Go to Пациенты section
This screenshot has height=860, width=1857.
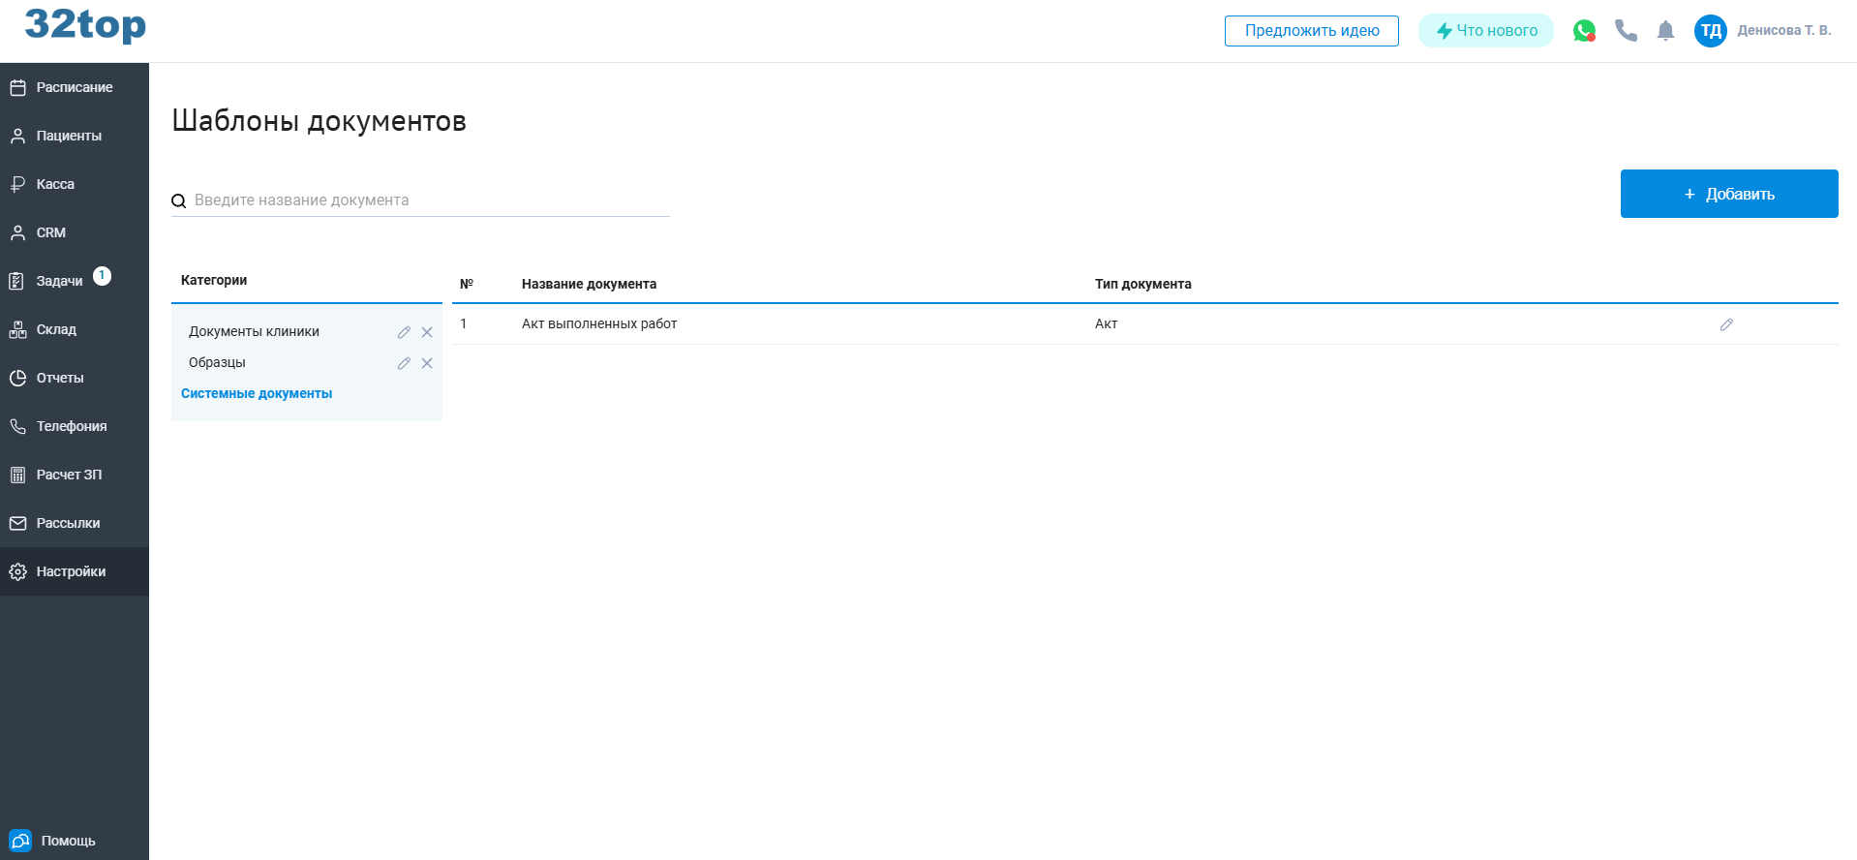point(69,136)
